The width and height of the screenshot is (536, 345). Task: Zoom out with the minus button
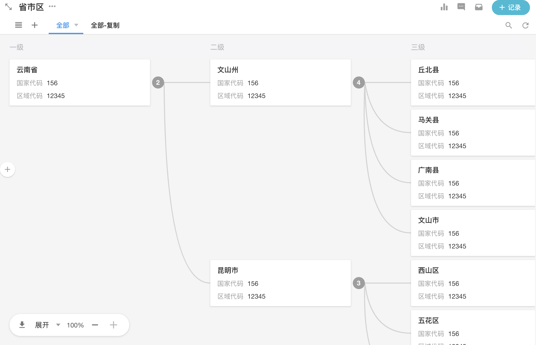95,325
